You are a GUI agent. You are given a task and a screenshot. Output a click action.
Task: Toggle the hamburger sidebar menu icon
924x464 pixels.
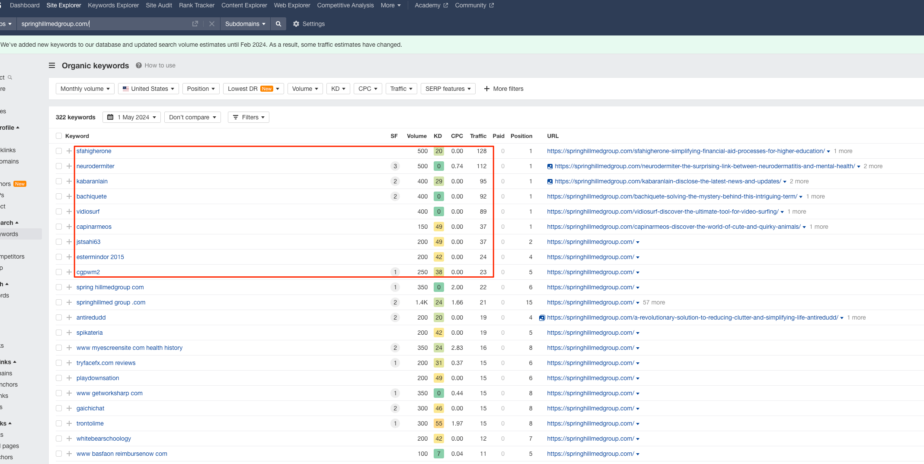pos(52,65)
